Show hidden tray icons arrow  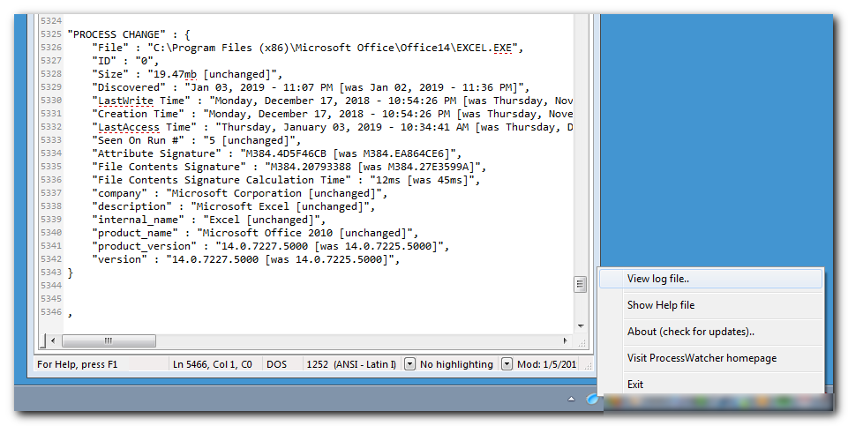(x=571, y=400)
